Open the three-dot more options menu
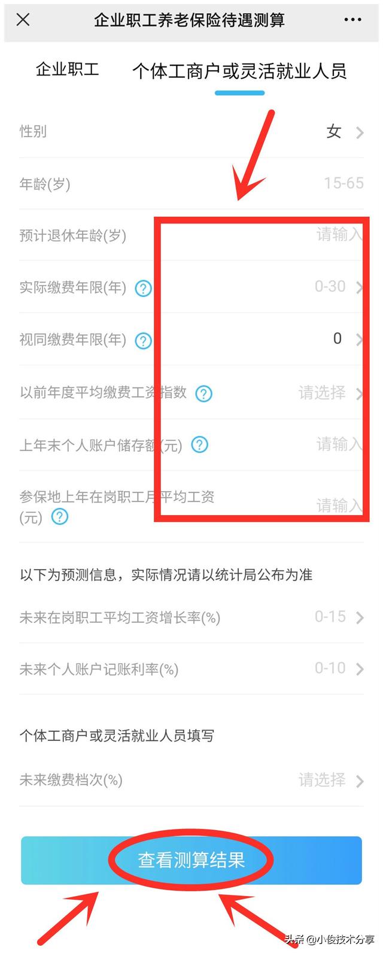Screen dimensions: 383x953 pos(353,20)
